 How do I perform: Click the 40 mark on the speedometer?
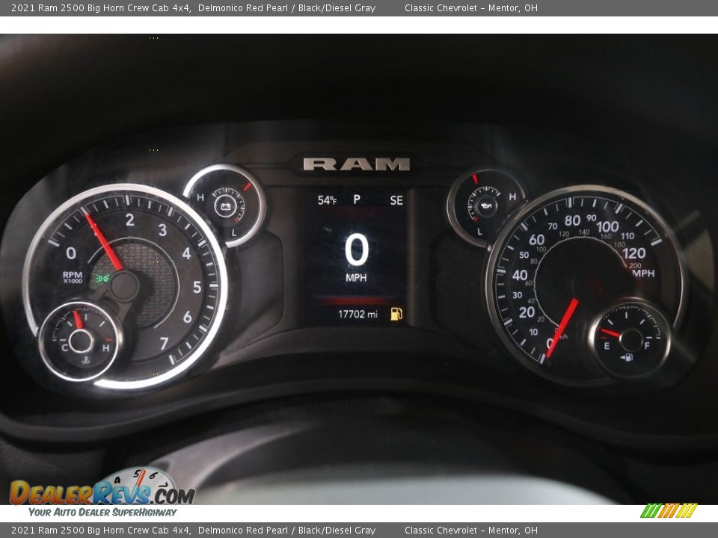(x=521, y=275)
